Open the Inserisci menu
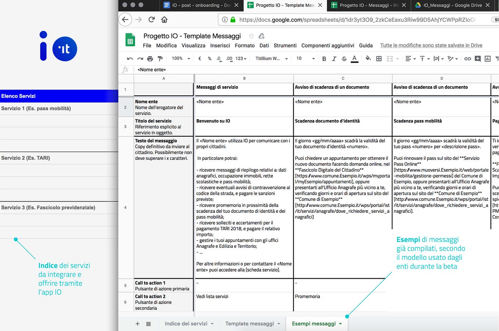The width and height of the screenshot is (499, 331). tap(220, 46)
